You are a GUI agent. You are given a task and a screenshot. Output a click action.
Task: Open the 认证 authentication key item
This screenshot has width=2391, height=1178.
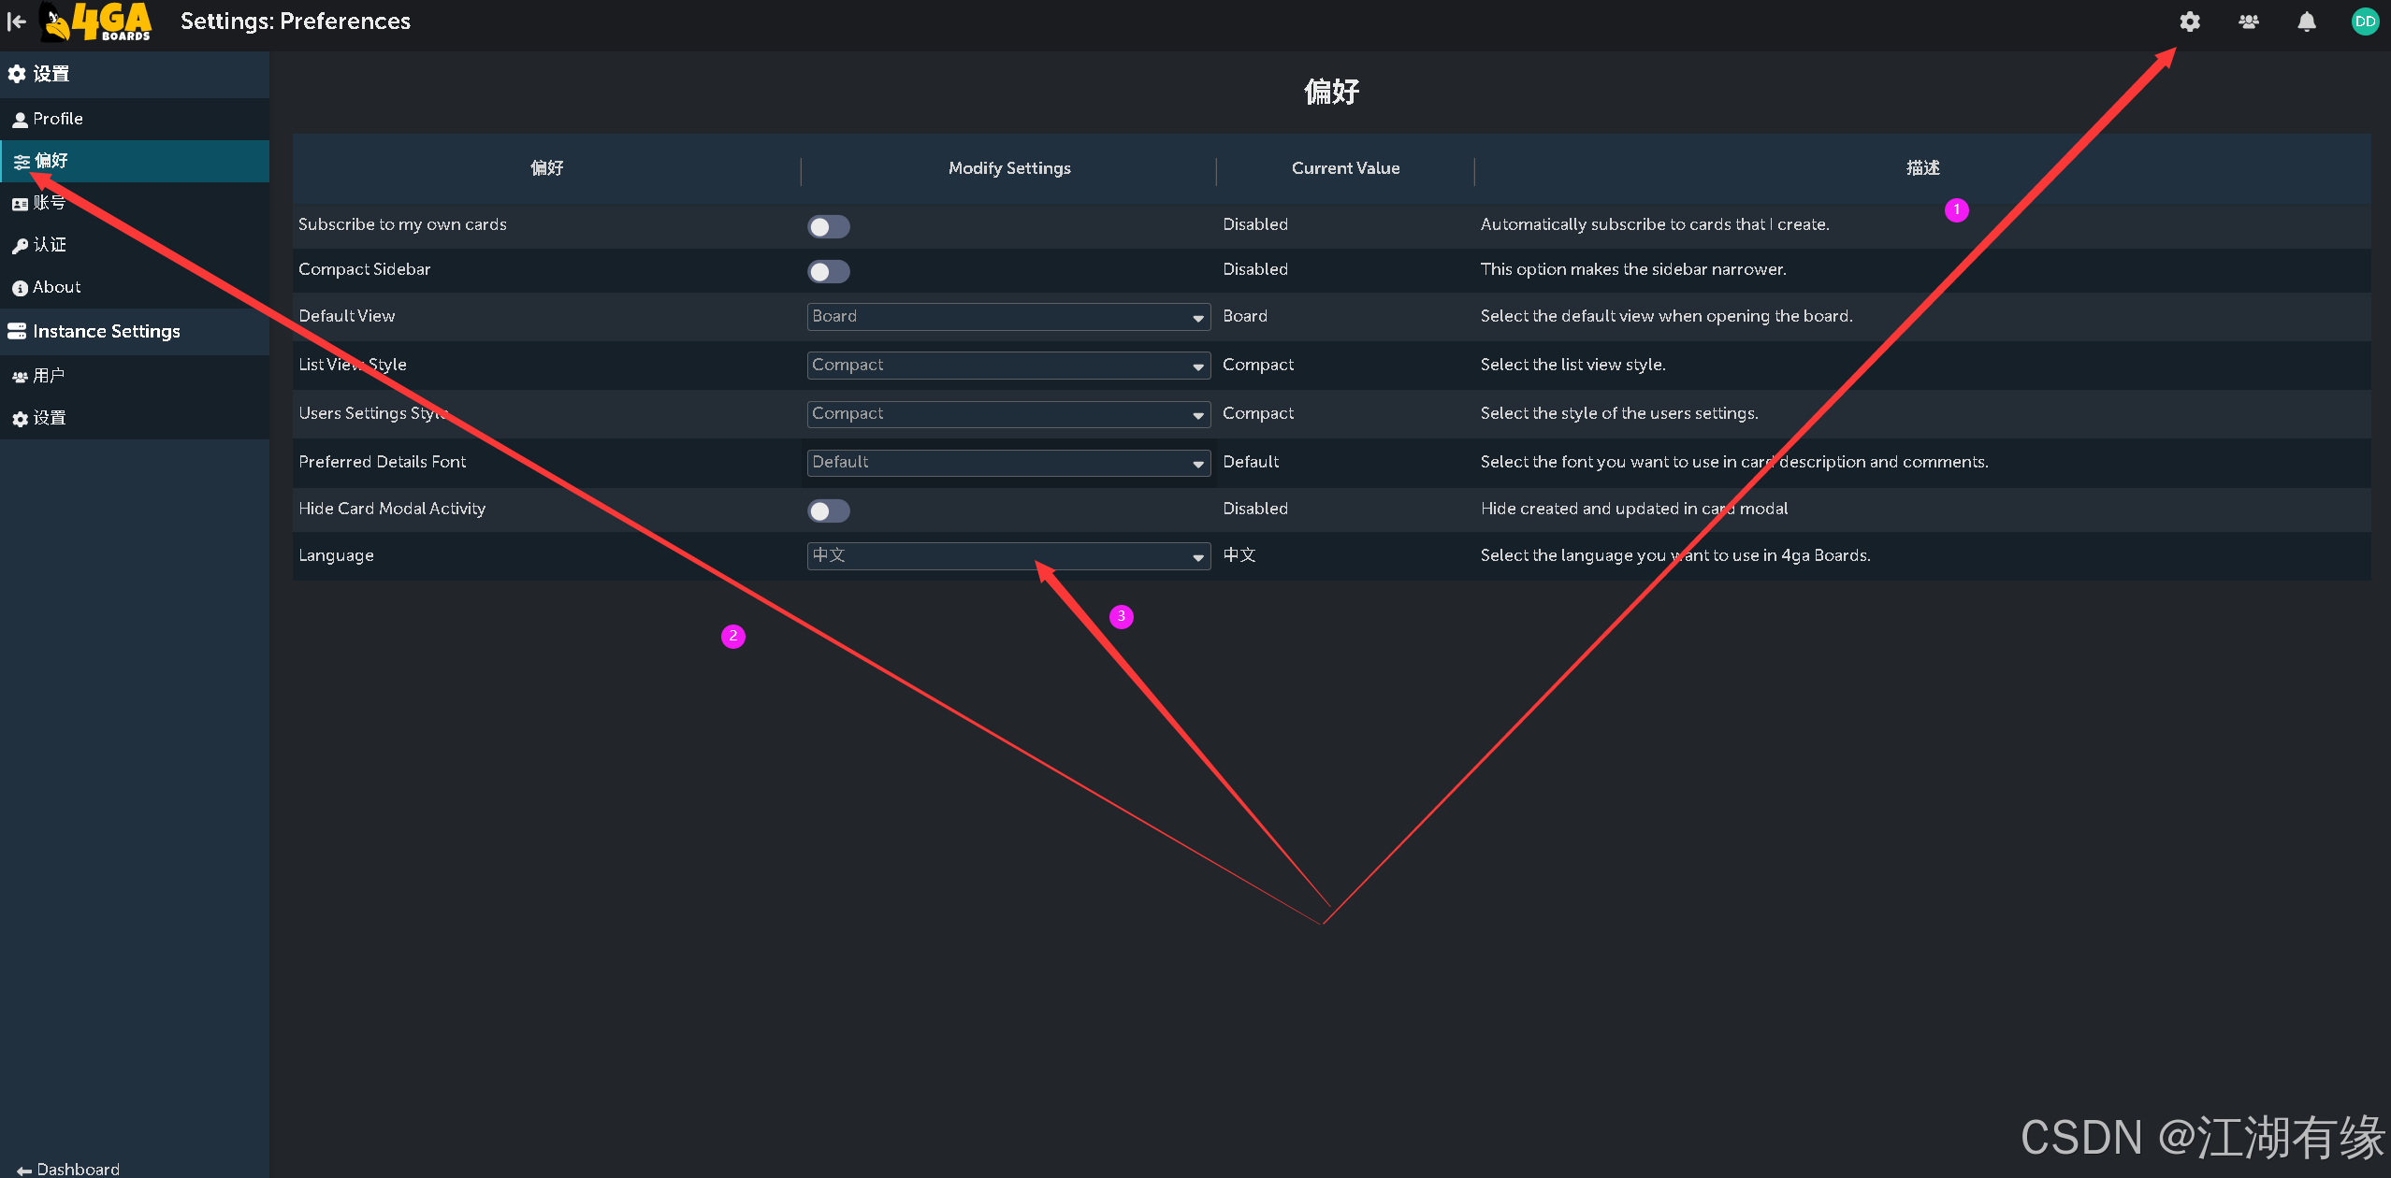pos(49,245)
